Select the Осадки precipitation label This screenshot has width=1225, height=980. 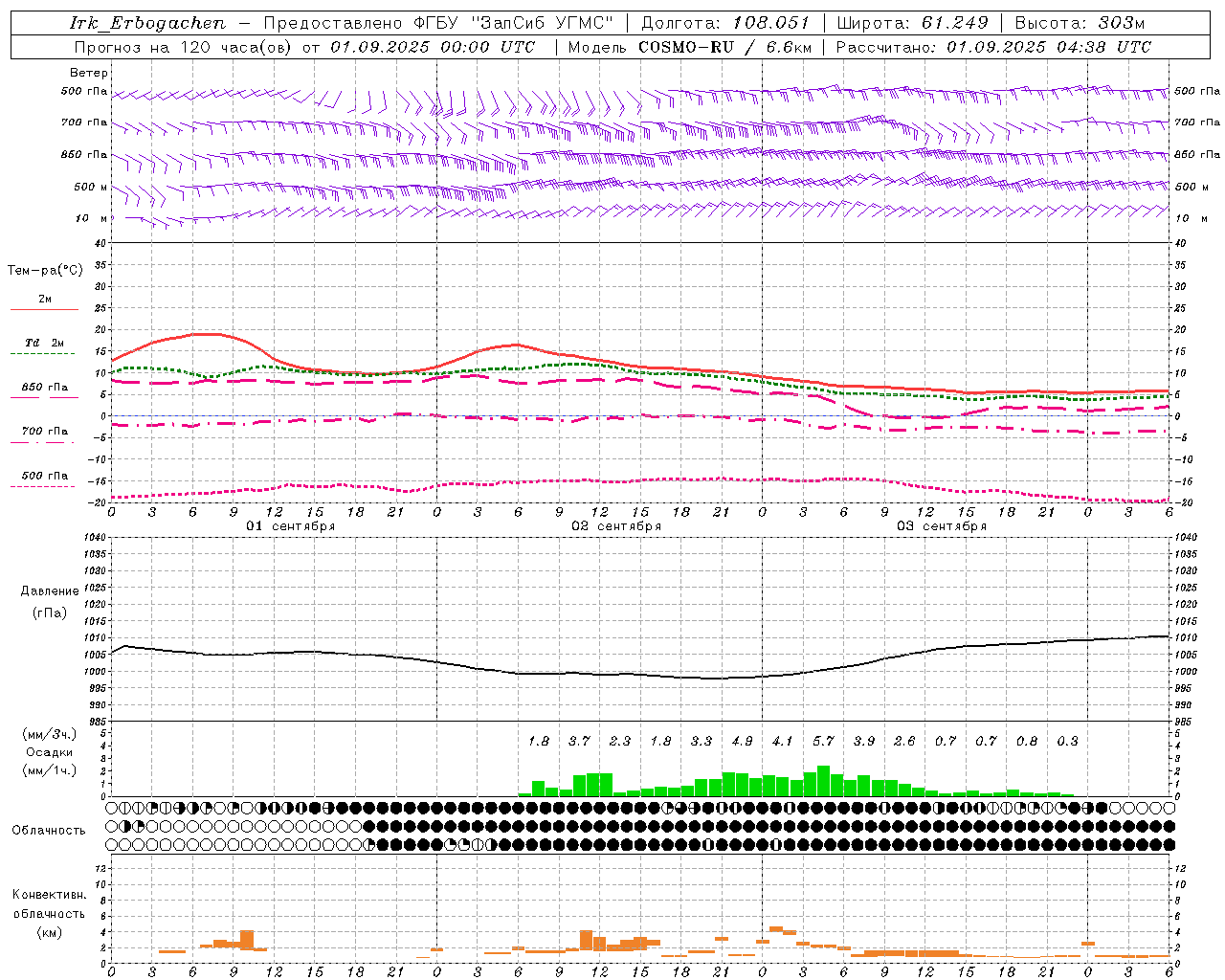[48, 752]
